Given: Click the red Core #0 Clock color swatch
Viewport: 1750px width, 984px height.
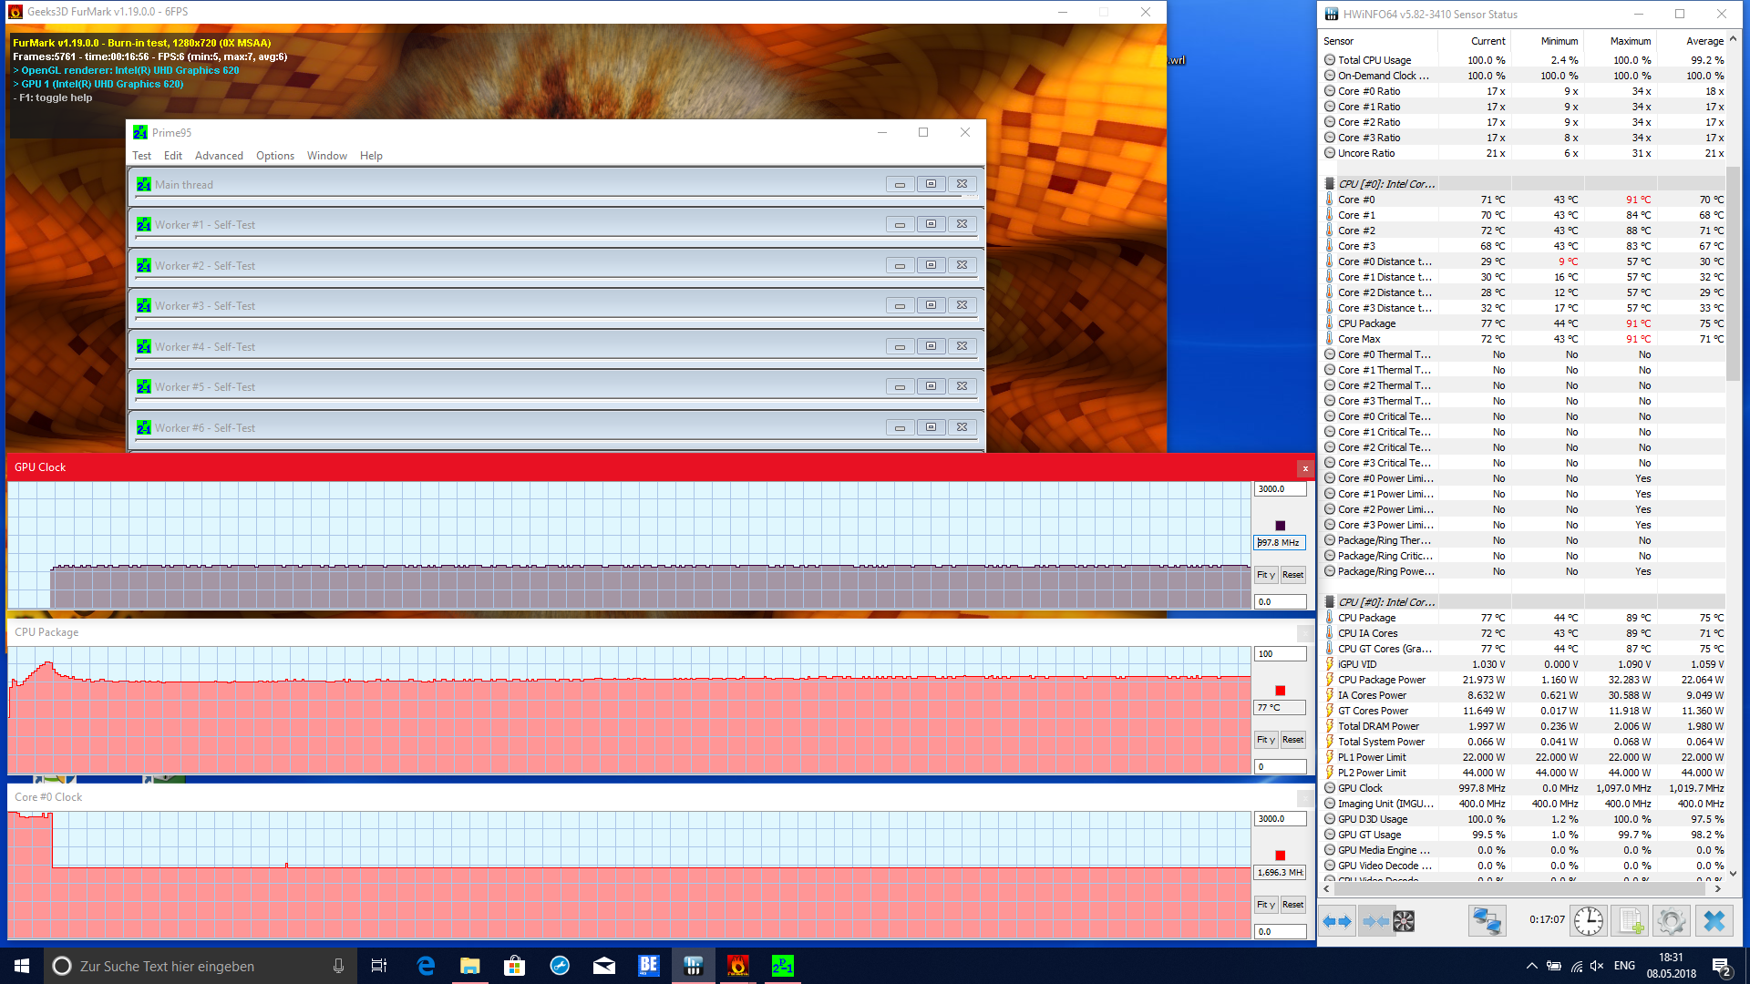Looking at the screenshot, I should (1280, 856).
